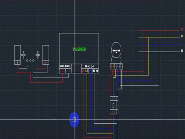Click the N terminal on the inverter

[94, 71]
